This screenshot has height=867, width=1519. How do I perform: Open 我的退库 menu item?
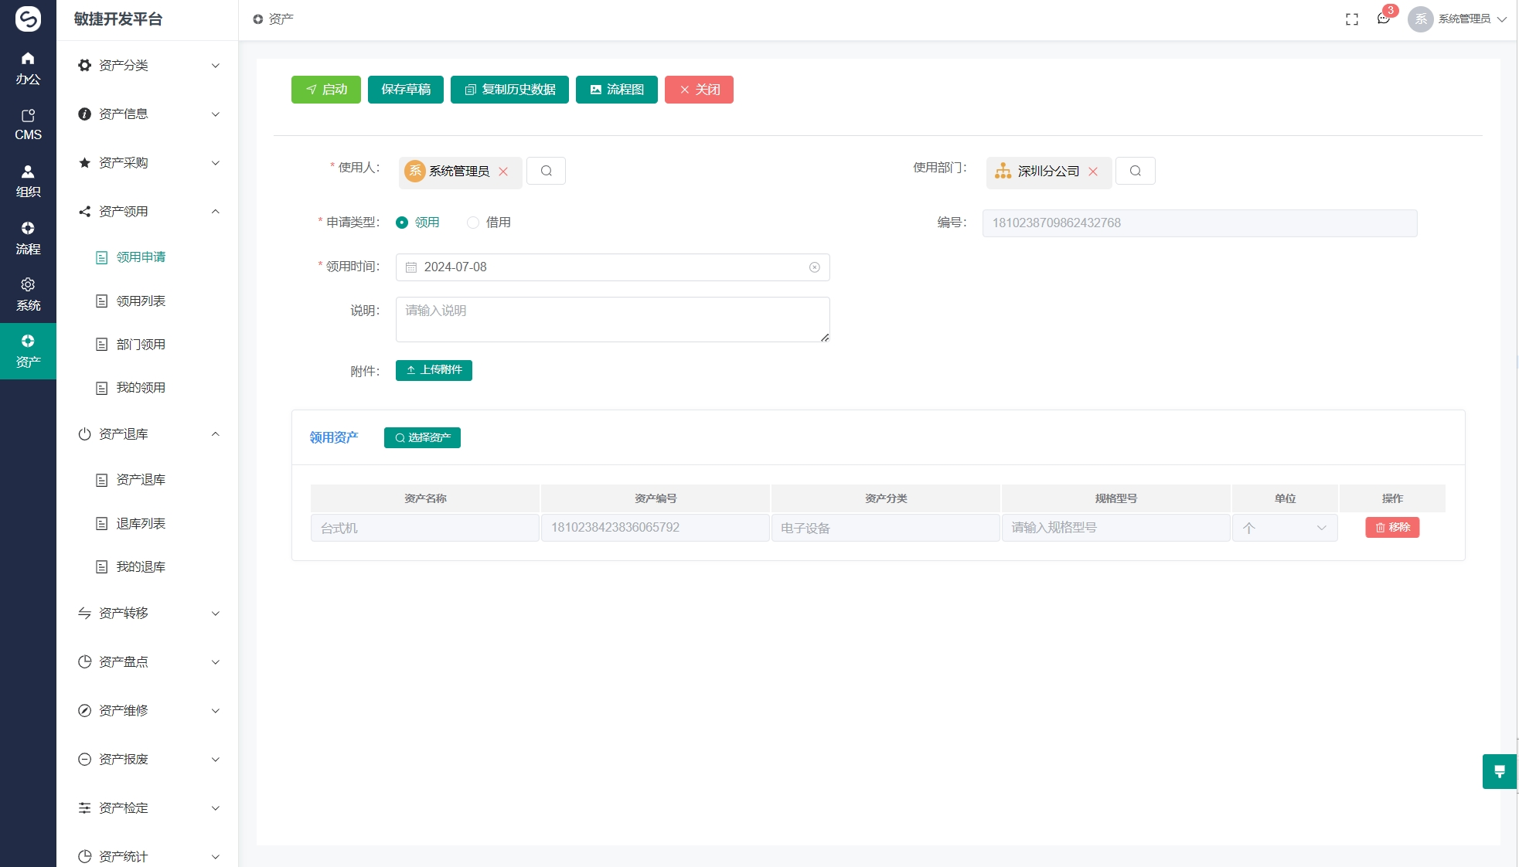click(x=141, y=567)
